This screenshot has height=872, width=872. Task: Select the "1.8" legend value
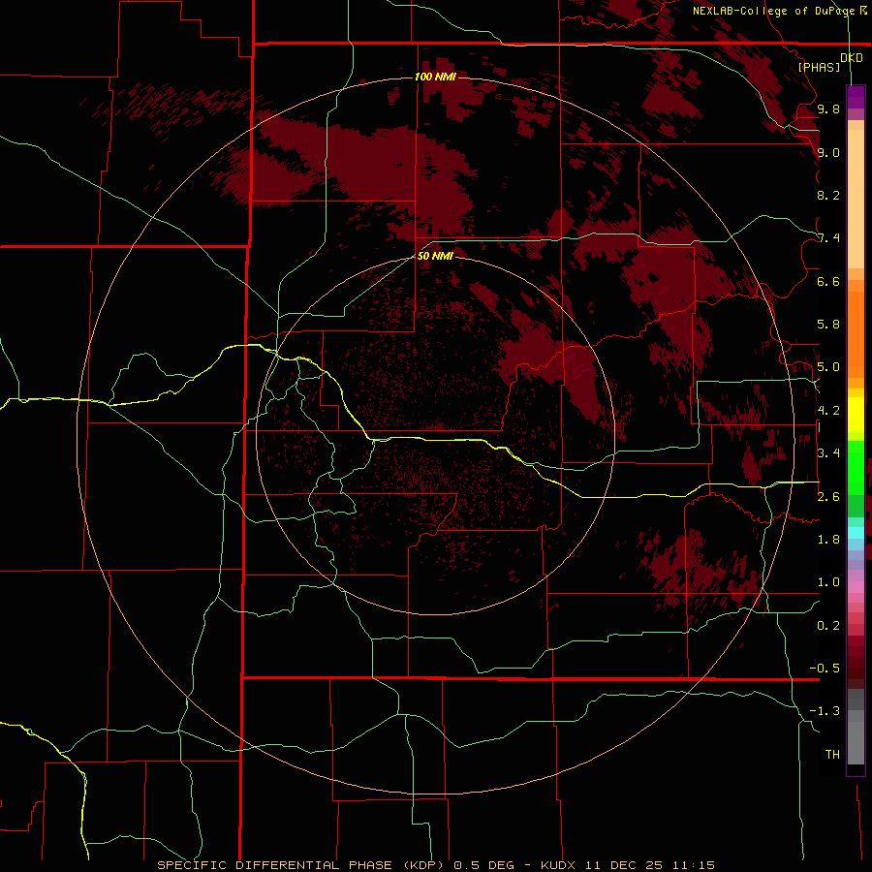pos(828,540)
